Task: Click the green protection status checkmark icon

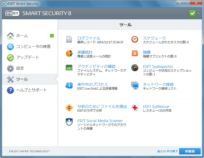Action: [192, 13]
